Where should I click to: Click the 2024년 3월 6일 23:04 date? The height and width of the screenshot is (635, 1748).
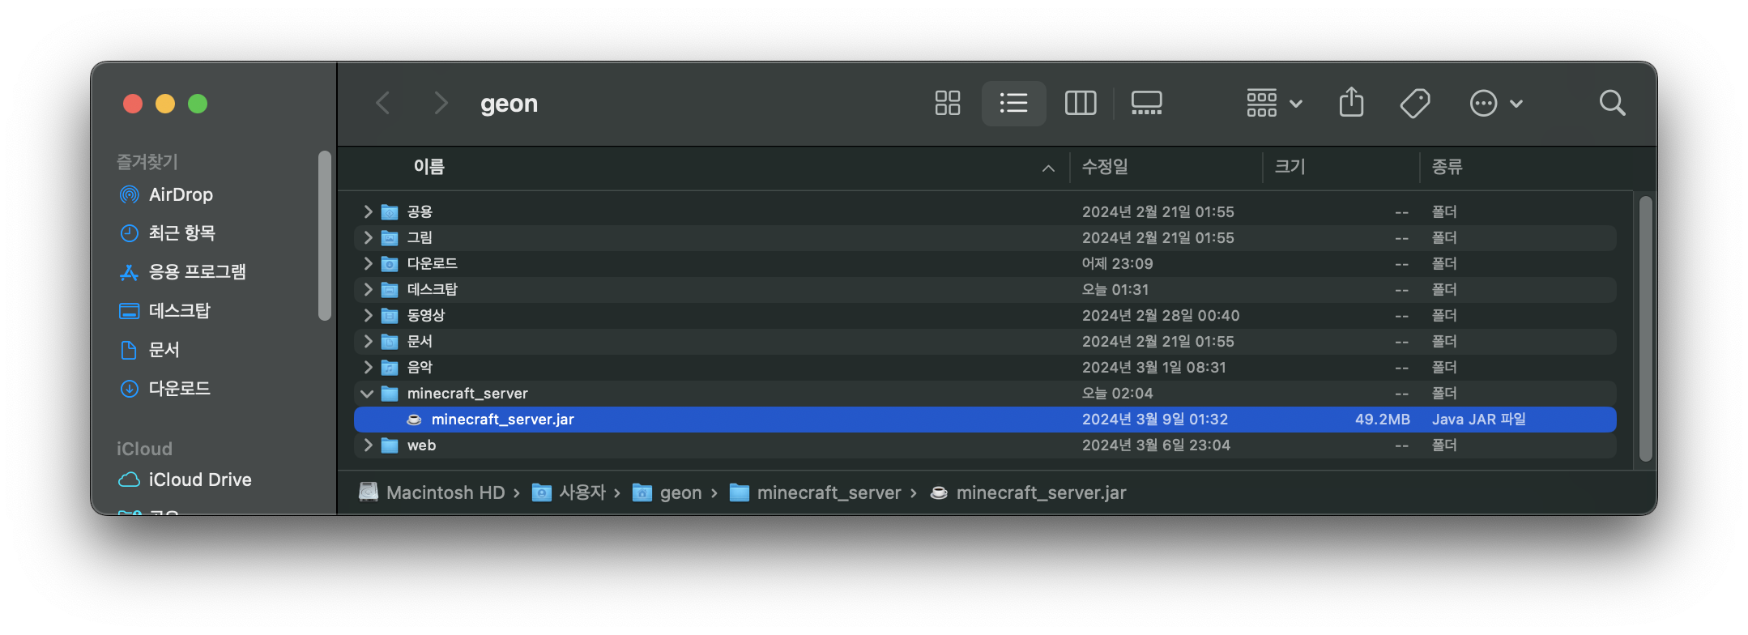point(1156,445)
